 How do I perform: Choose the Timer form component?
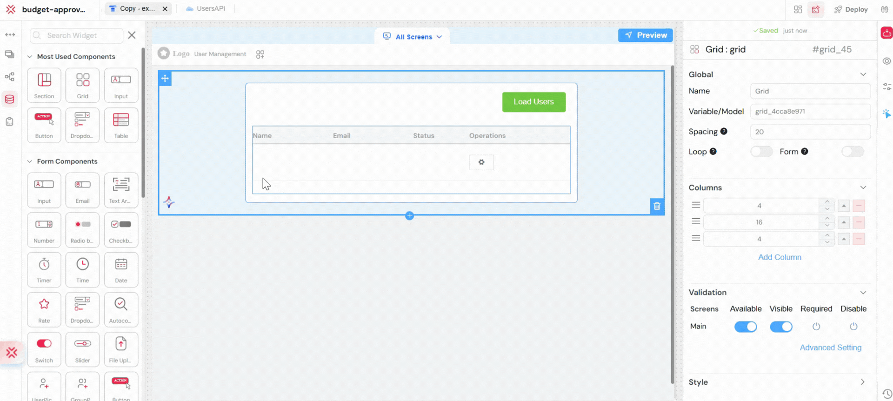[x=44, y=269]
